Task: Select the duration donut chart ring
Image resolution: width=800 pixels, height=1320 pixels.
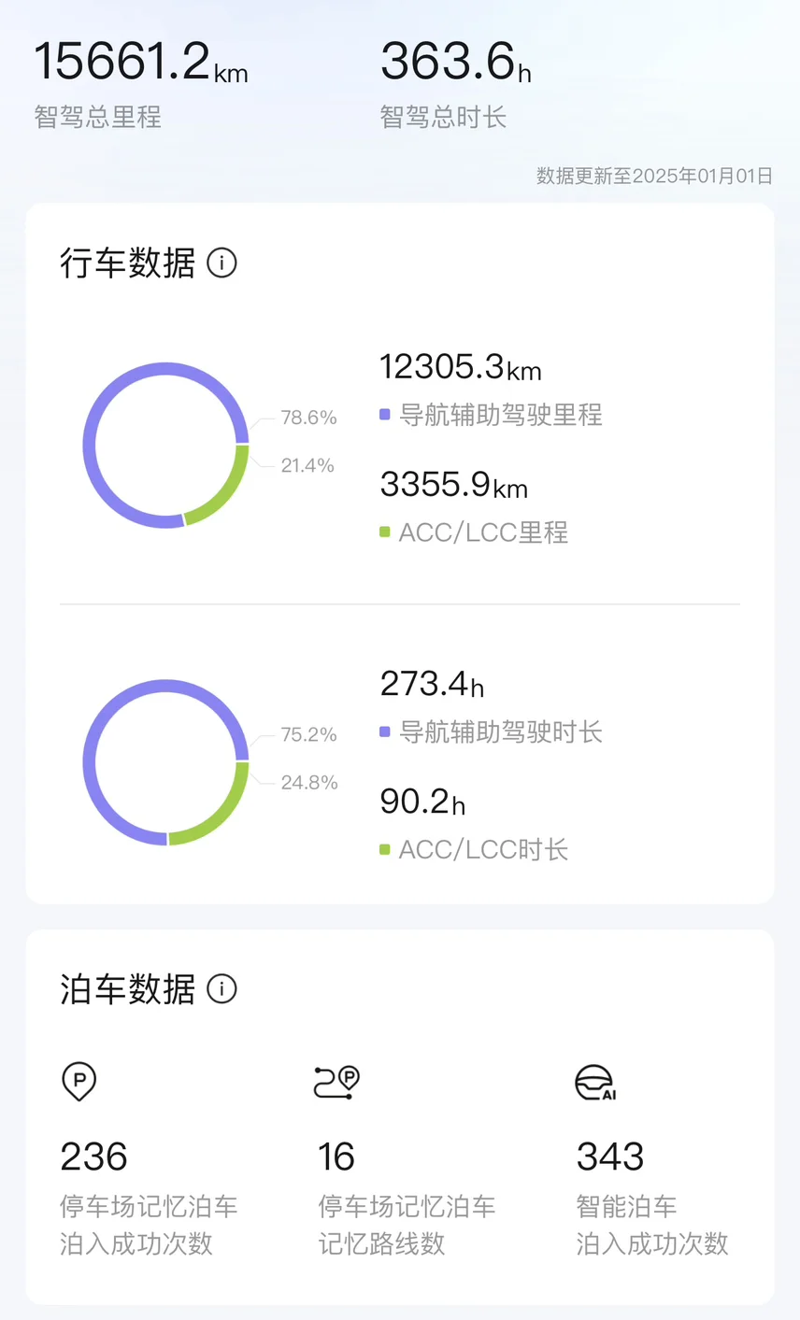Action: (90, 762)
